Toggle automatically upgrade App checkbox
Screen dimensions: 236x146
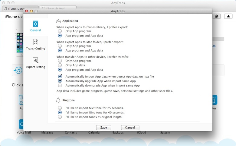click(60, 81)
